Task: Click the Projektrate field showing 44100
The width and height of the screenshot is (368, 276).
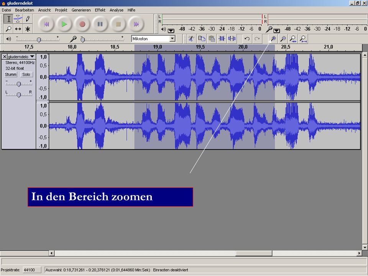Action: click(x=32, y=270)
